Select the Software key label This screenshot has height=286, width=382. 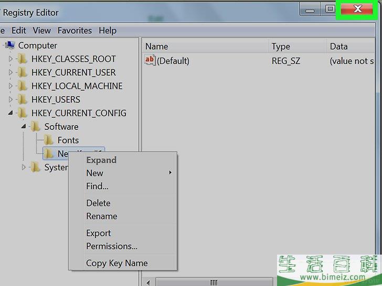point(61,127)
